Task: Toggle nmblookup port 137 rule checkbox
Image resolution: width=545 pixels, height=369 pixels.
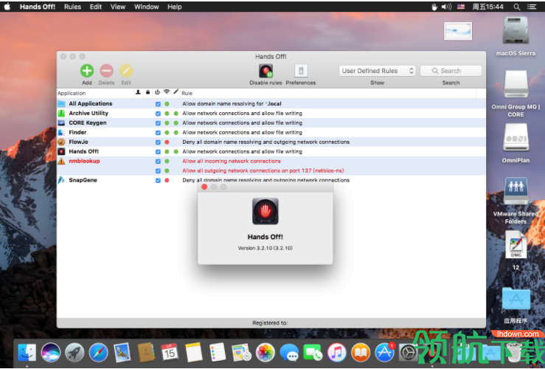Action: point(158,170)
